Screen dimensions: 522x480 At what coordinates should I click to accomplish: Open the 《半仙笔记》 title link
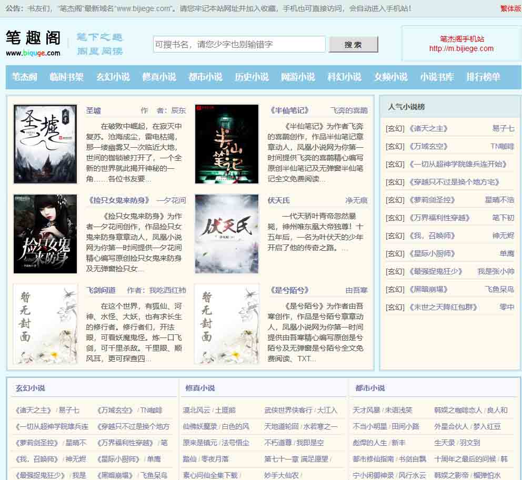pyautogui.click(x=289, y=110)
